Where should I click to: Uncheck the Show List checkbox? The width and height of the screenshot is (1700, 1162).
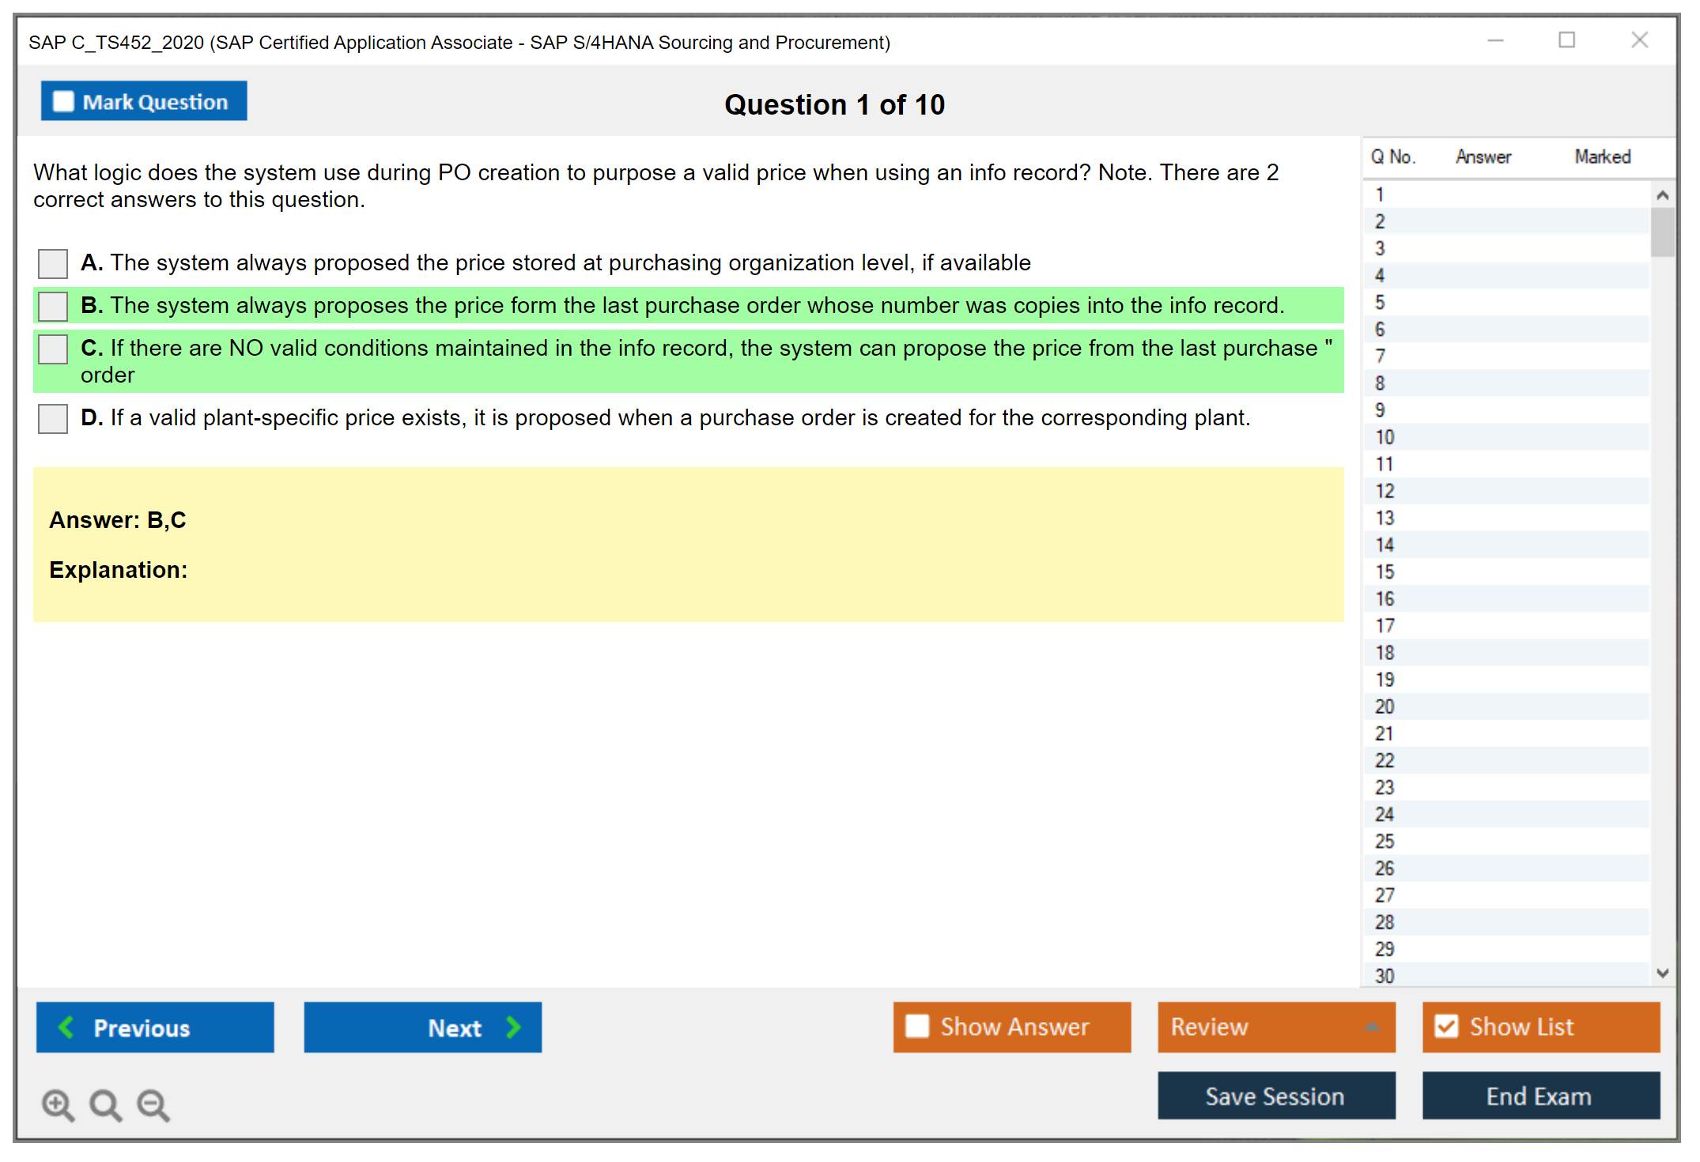[1446, 1026]
